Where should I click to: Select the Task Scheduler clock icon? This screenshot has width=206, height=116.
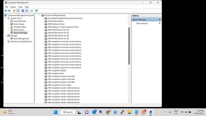[x=12, y=21]
